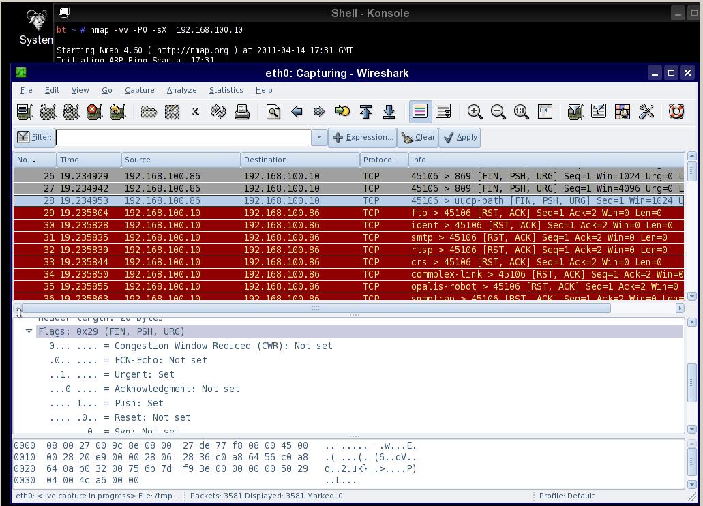Viewport: 703px width, 506px height.
Task: Sort by Destination column header
Action: tap(300, 160)
